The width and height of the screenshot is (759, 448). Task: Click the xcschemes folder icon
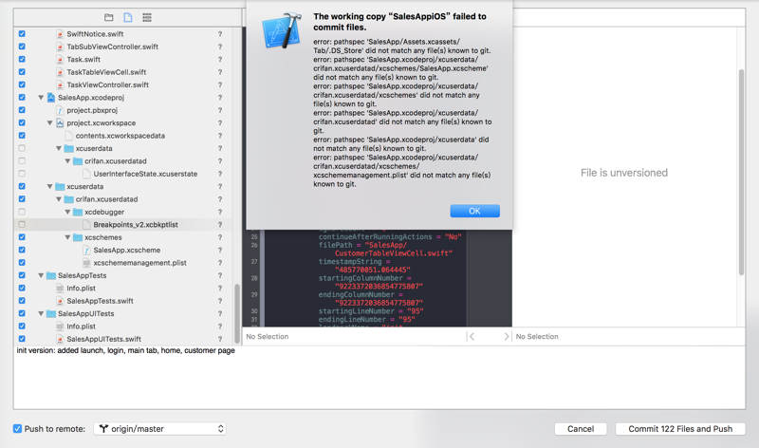[78, 237]
